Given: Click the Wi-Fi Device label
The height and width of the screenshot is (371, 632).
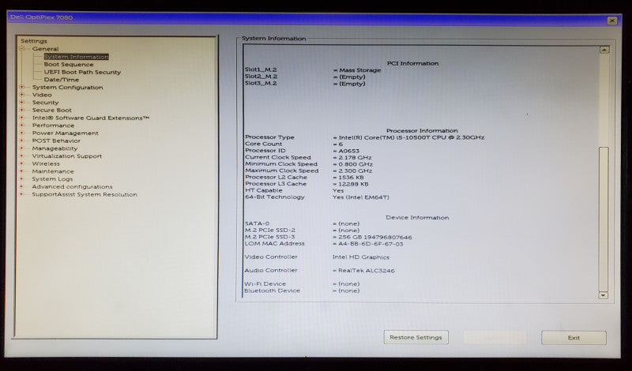Looking at the screenshot, I should click(265, 283).
